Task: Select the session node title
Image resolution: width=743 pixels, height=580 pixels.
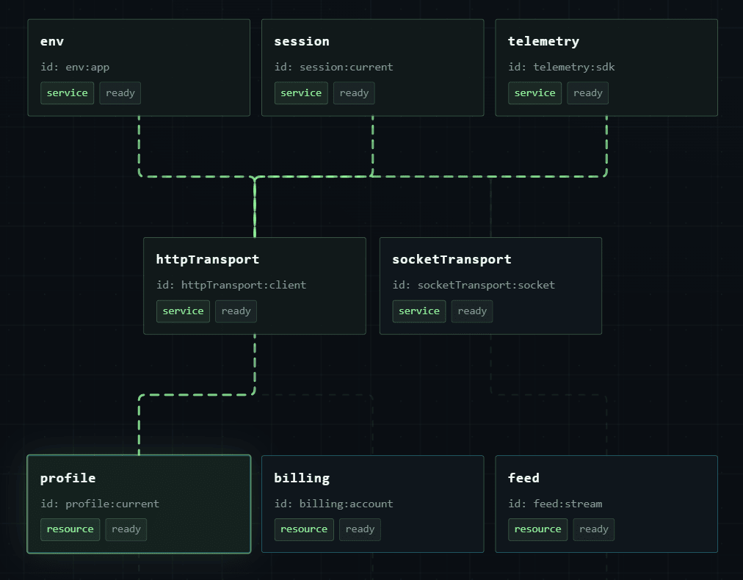Action: (302, 42)
